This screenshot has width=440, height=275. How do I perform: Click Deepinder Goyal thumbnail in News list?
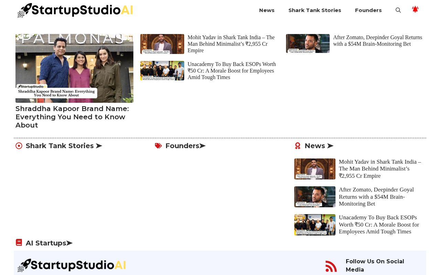pos(315,197)
